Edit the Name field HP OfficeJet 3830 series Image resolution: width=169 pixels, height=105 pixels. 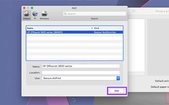[81, 66]
